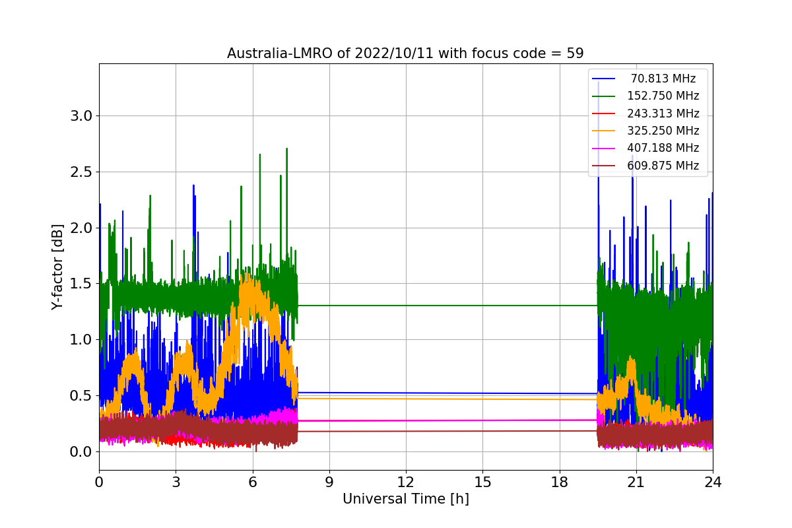This screenshot has height=528, width=792.
Task: Click the 12 x-axis tick label
Action: 405,482
